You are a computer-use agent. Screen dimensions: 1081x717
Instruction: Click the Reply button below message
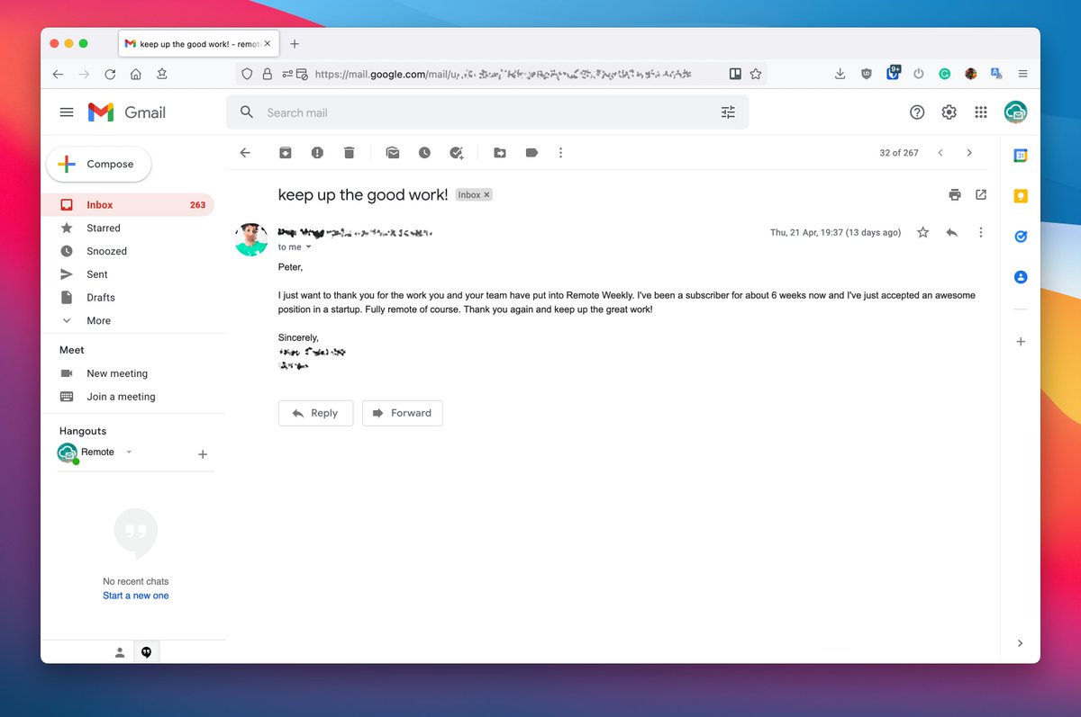coord(315,413)
